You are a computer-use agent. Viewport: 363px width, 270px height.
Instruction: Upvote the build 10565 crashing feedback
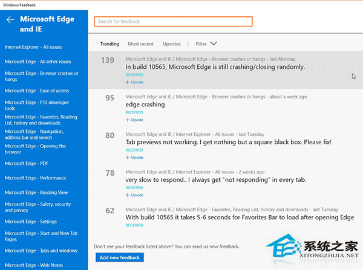[134, 82]
